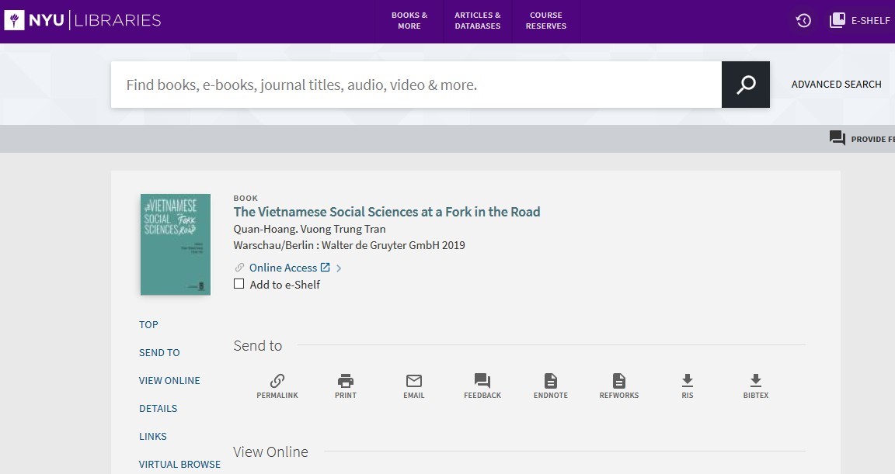Go to Course Reserves

(546, 21)
